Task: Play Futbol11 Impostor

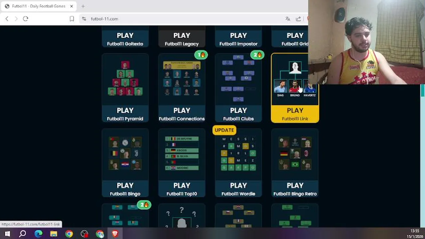Action: [x=238, y=39]
